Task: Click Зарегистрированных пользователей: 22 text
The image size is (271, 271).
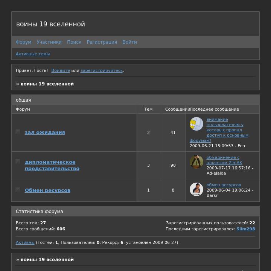Action: pos(210,223)
